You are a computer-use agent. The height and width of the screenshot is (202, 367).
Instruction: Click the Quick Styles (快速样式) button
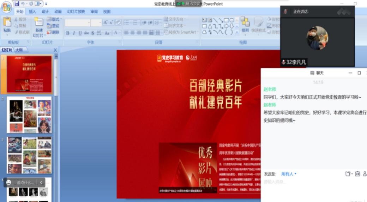[x=258, y=25]
